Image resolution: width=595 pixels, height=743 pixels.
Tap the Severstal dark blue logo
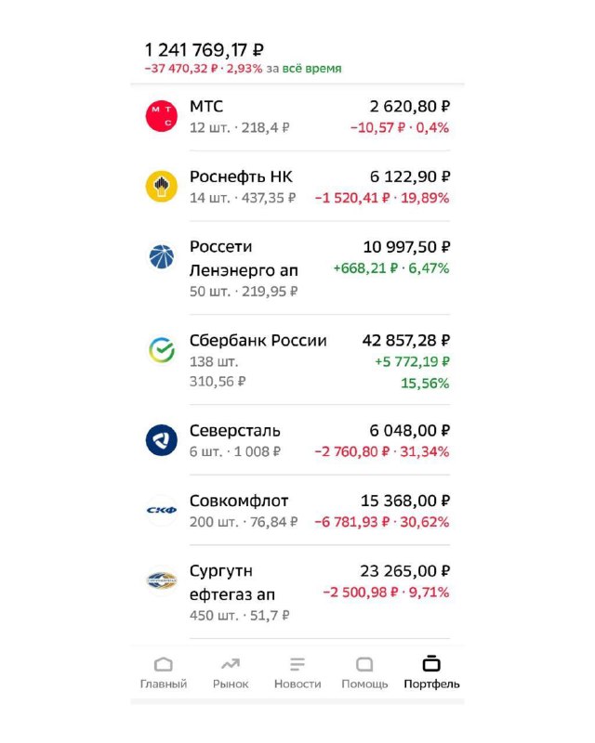162,440
